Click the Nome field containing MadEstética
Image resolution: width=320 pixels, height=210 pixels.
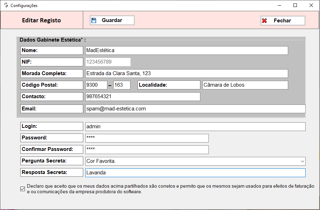coord(186,50)
